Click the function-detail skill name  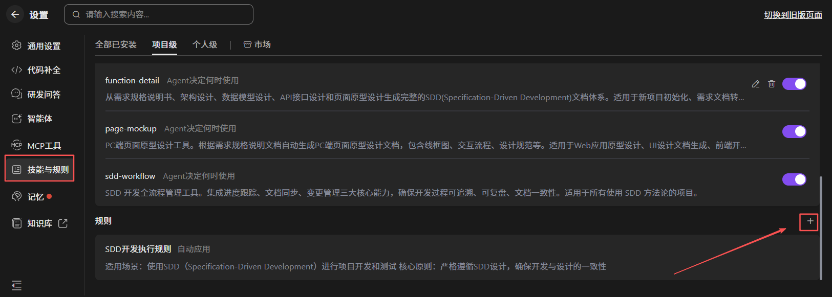pyautogui.click(x=132, y=81)
